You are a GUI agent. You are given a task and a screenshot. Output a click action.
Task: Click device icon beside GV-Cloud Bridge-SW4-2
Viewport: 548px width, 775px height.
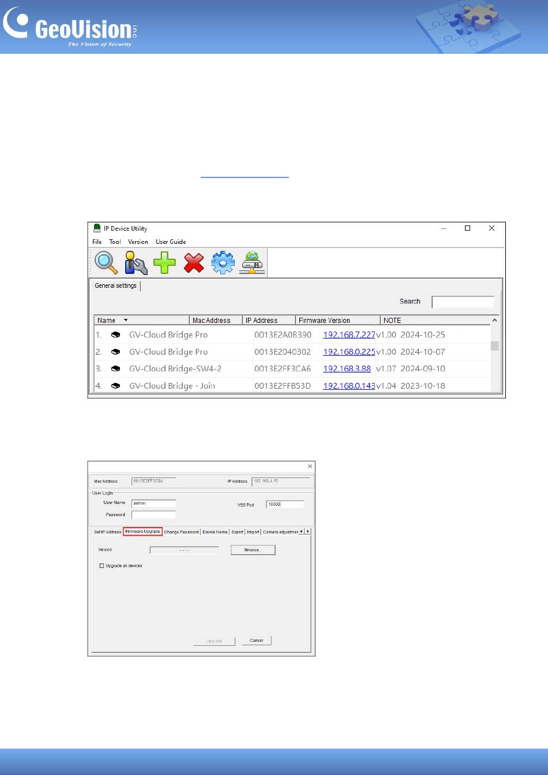click(115, 368)
